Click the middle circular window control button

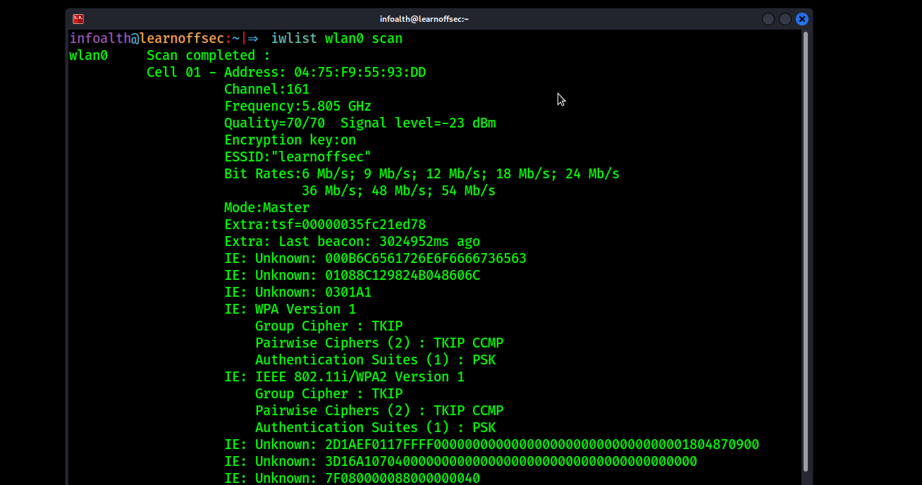(x=785, y=18)
